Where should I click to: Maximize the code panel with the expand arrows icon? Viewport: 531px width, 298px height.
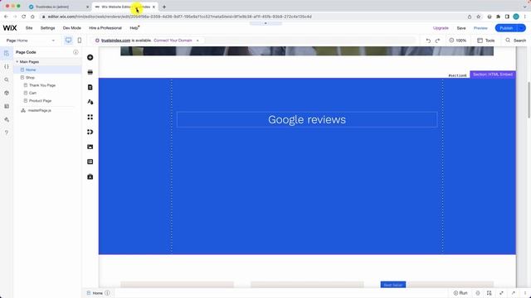[501, 293]
